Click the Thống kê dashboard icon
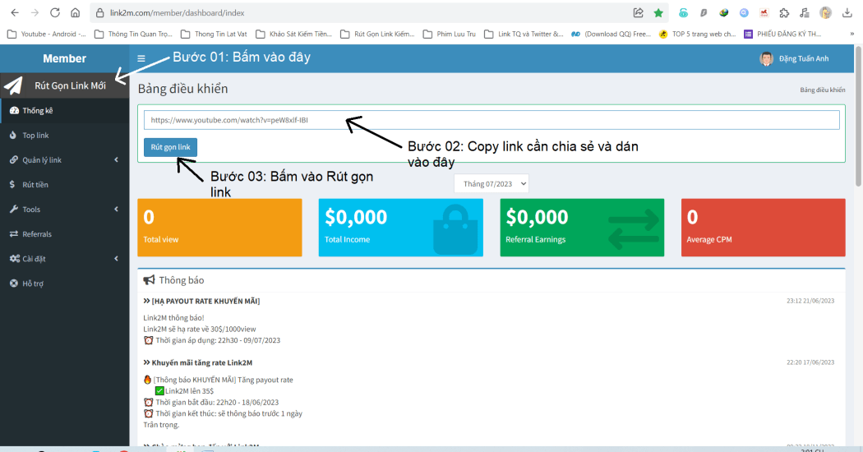Screen dimensions: 863x452 pyautogui.click(x=14, y=110)
